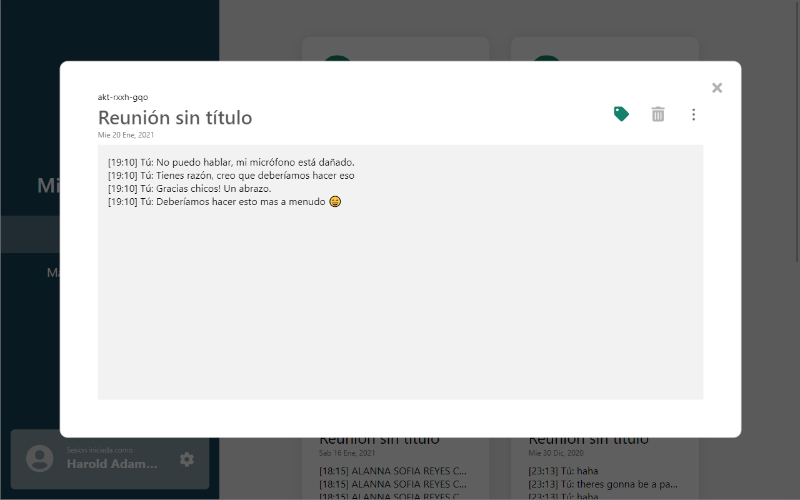Click the background line "theres gonna be a pa..."
The width and height of the screenshot is (800, 500).
click(627, 484)
